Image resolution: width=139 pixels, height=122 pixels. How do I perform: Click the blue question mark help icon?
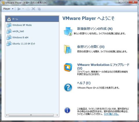pos(68,87)
